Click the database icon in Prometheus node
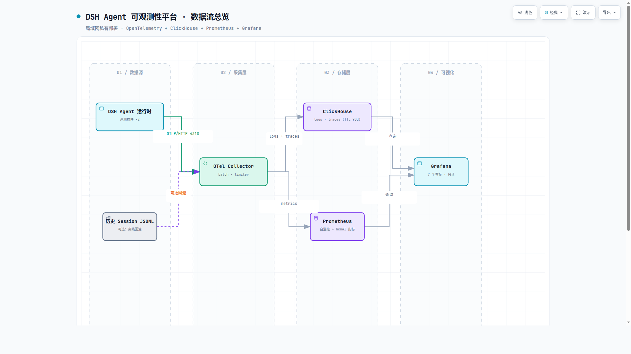Screen dimensions: 631x354 (x=316, y=218)
